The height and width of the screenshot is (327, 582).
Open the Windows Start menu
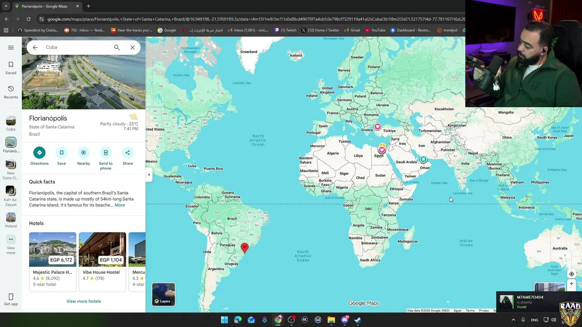224,320
